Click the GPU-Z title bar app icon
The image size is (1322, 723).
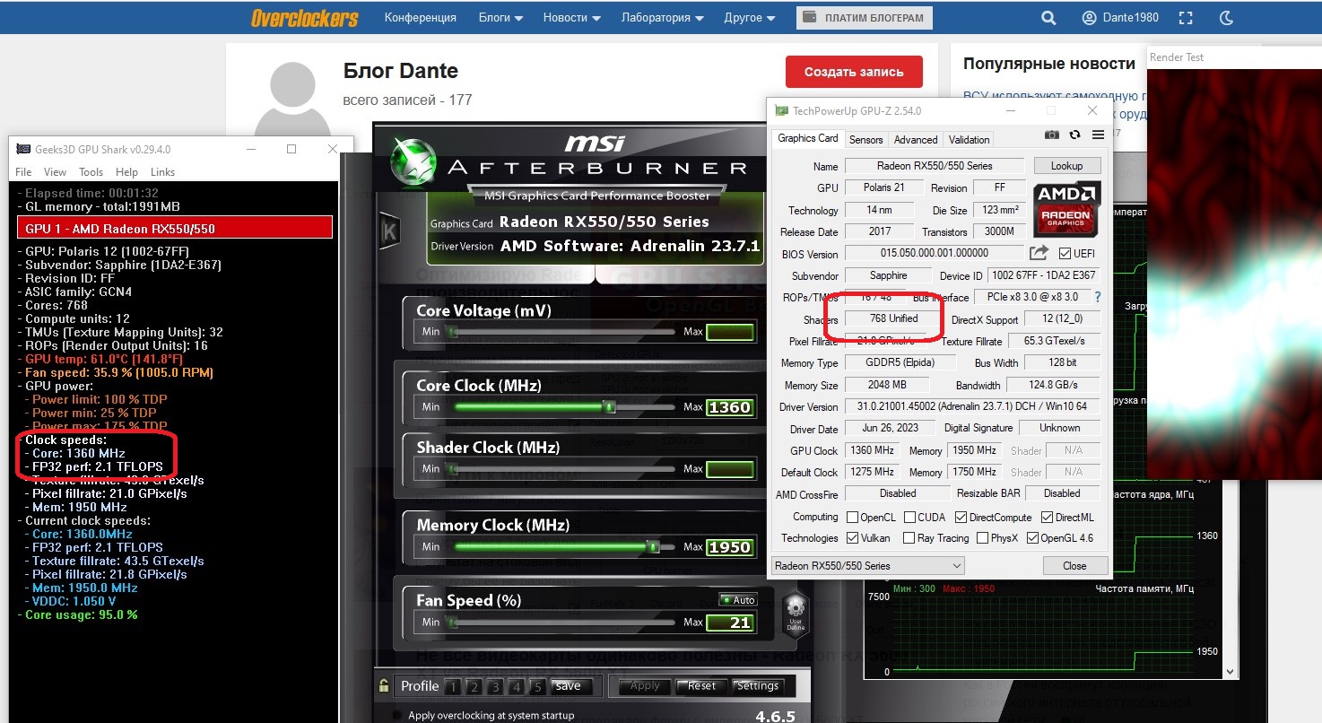click(x=782, y=110)
